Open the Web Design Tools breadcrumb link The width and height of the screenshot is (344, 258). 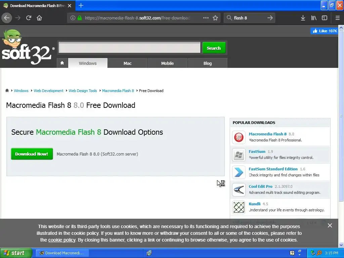[83, 91]
